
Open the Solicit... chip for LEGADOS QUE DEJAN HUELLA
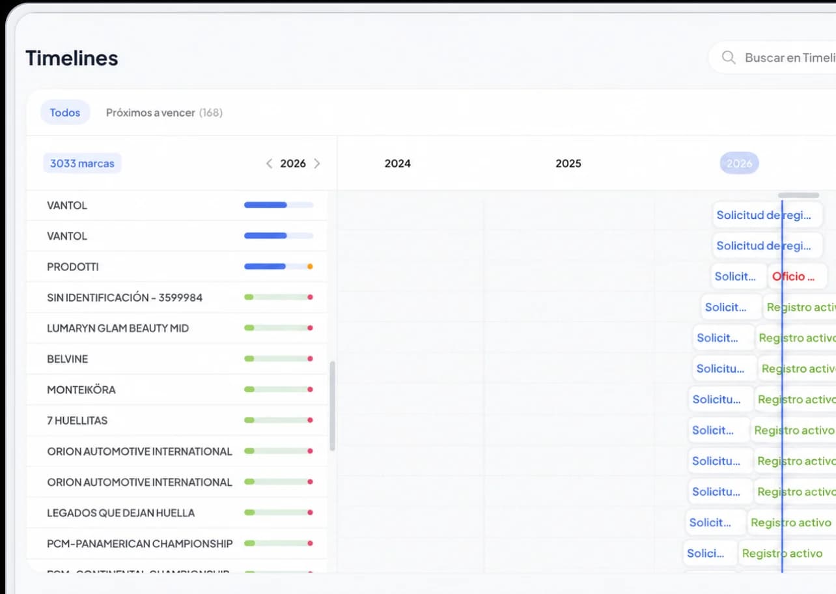(x=716, y=522)
